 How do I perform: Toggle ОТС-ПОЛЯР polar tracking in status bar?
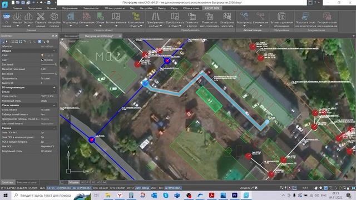coord(117,188)
